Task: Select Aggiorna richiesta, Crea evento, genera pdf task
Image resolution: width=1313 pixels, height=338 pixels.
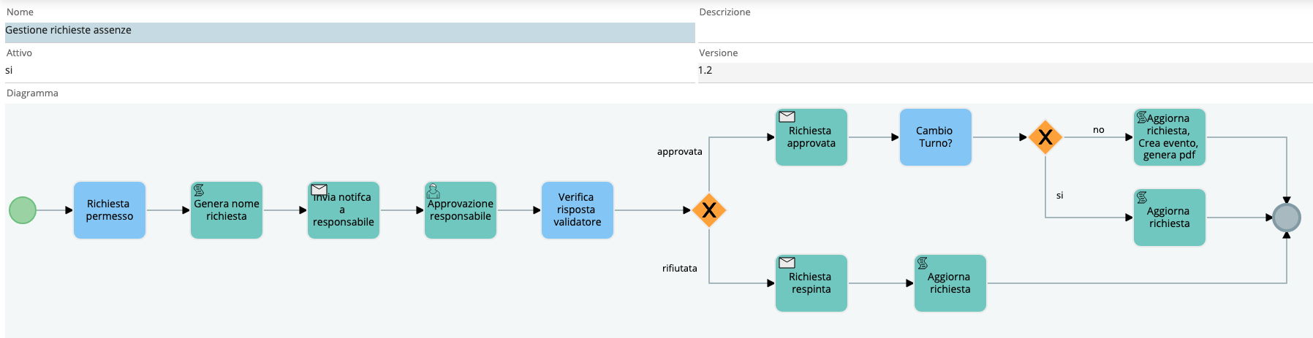Action: (x=1170, y=137)
